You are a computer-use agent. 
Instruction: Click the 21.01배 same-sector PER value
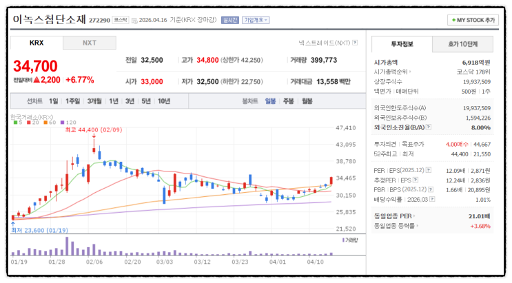479,216
